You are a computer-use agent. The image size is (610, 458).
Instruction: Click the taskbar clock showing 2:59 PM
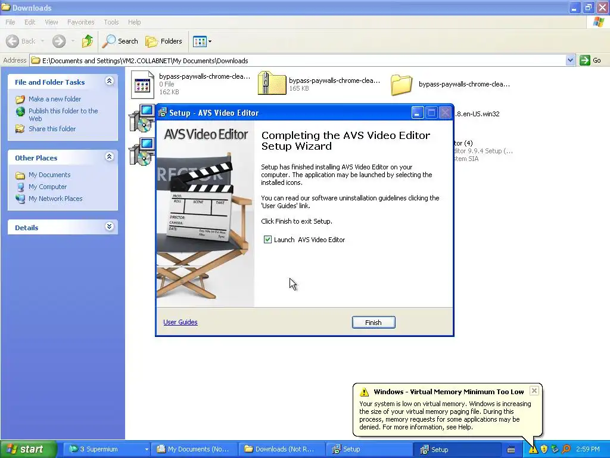pos(587,450)
